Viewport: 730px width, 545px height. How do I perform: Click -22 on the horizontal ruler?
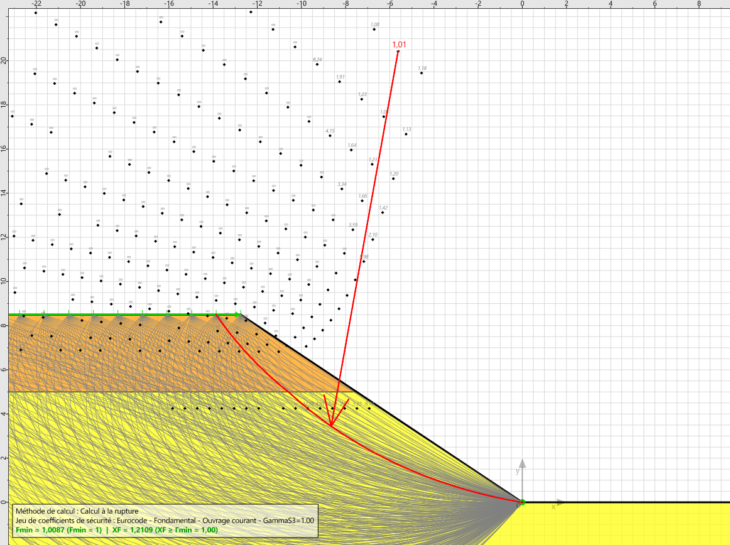[x=36, y=4]
